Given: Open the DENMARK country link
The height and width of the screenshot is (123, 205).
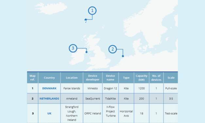Looking at the screenshot, I should point(49,88).
